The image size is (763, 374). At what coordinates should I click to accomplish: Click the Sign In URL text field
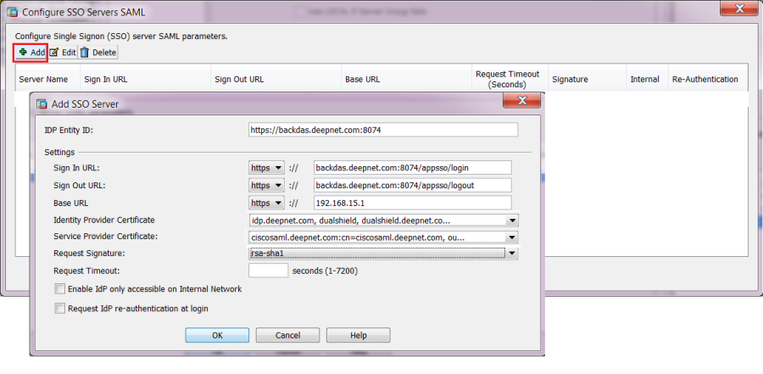[413, 168]
